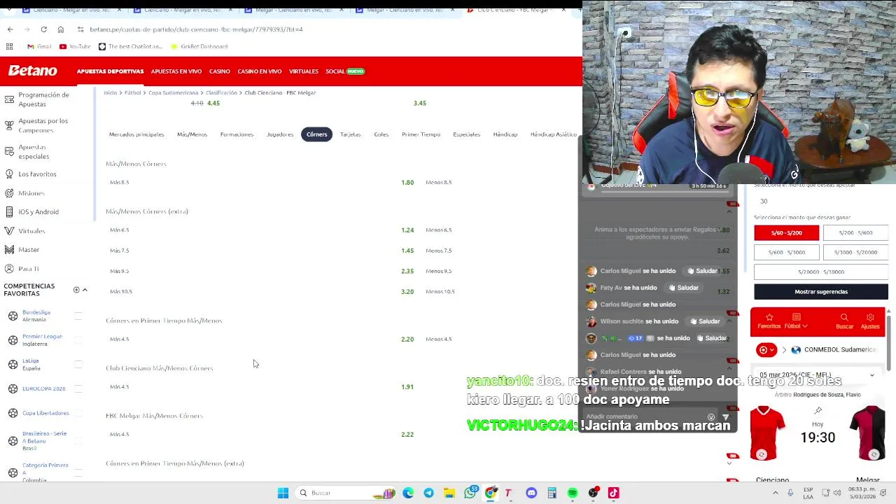Viewport: 896px width, 504px height.
Task: Open Los favoritos lightbulb icon
Action: 9,174
